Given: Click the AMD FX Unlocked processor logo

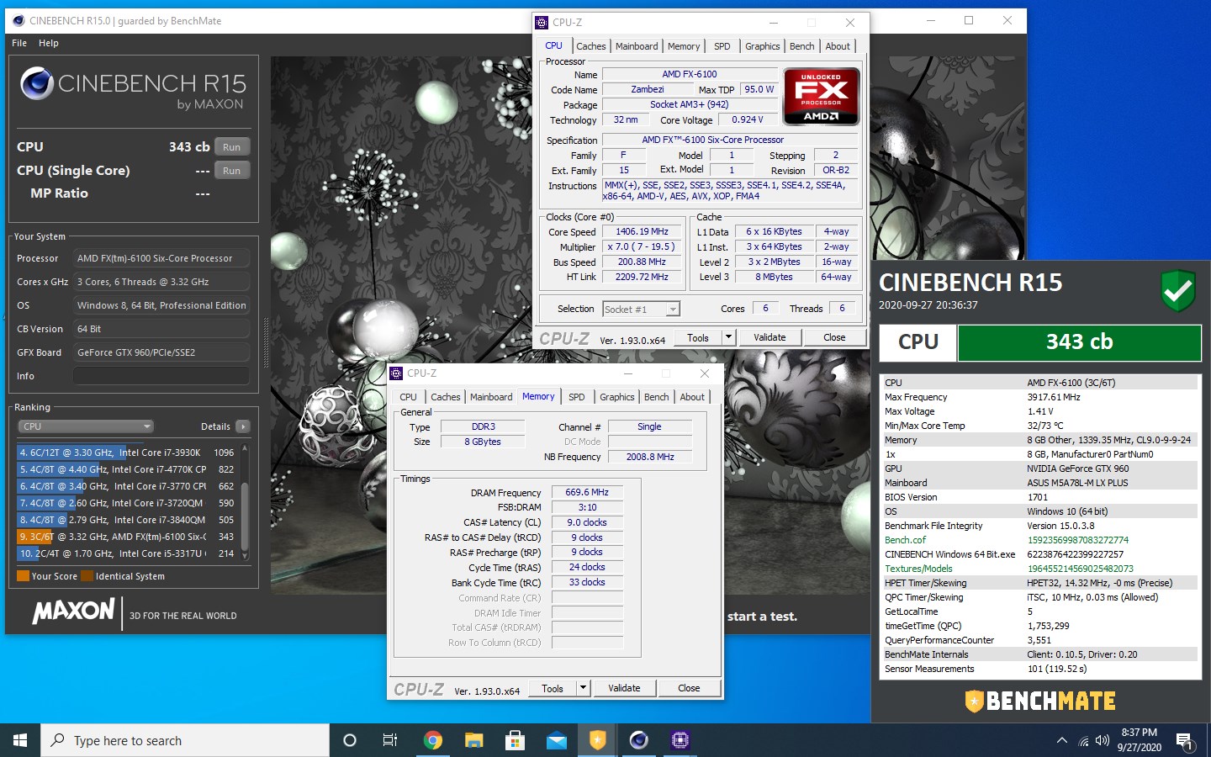Looking at the screenshot, I should pyautogui.click(x=821, y=96).
